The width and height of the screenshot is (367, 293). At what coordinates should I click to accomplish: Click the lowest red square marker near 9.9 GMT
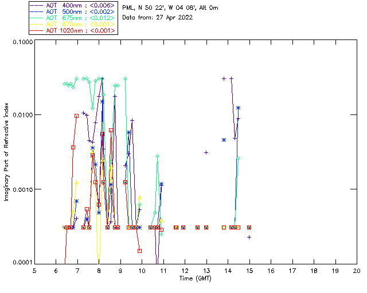[x=140, y=251]
